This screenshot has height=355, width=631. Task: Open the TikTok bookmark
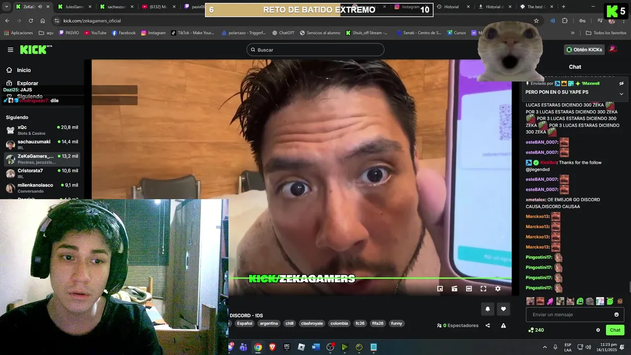click(x=193, y=33)
